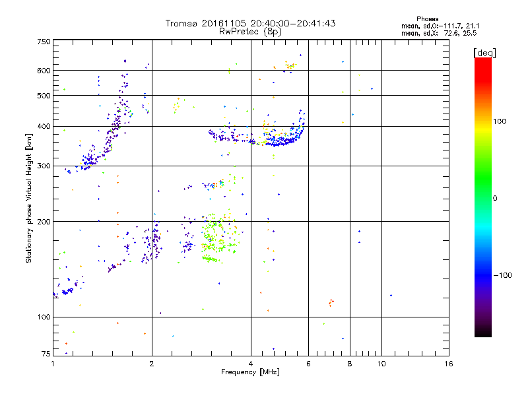Click the x-axis tick label '8'
The width and height of the screenshot is (528, 396).
coord(350,364)
